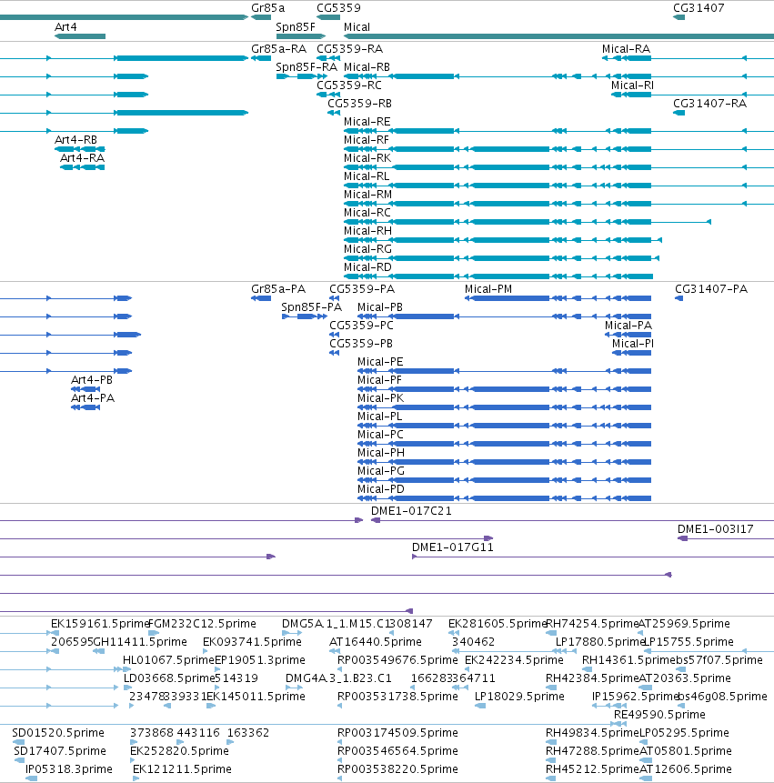
Task: Click the Mical-PB protein label
Action: (x=380, y=307)
